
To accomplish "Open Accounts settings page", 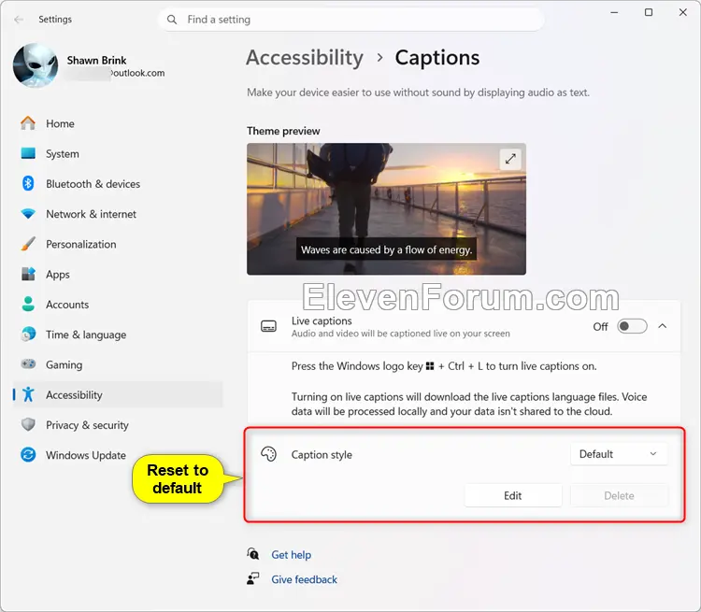I will point(118,305).
